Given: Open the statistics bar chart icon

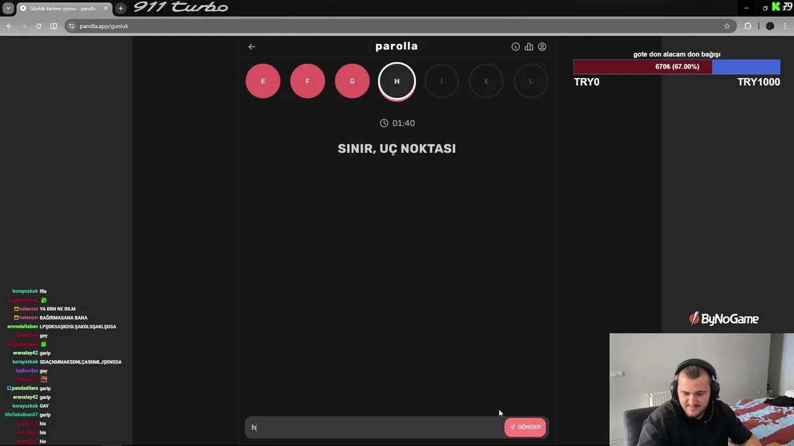Looking at the screenshot, I should pyautogui.click(x=529, y=46).
